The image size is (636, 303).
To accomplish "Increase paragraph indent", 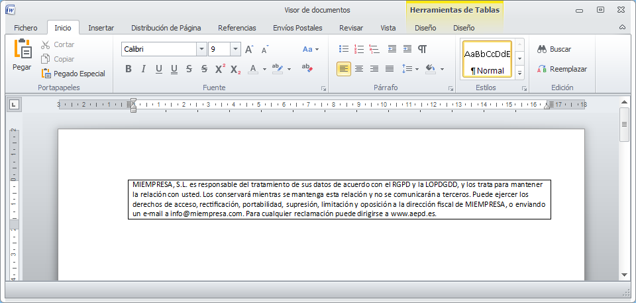I will pos(407,49).
